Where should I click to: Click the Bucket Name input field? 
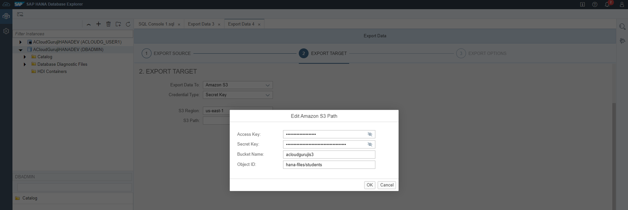[x=329, y=154]
